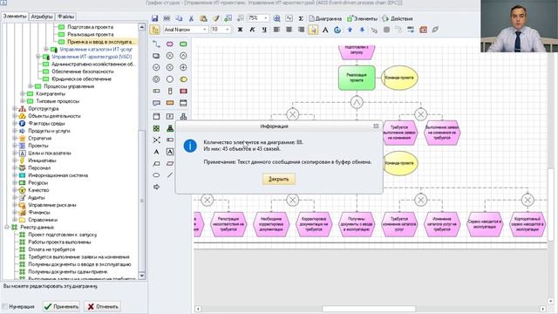Save the diagram with the floppy disk icon

click(x=155, y=18)
